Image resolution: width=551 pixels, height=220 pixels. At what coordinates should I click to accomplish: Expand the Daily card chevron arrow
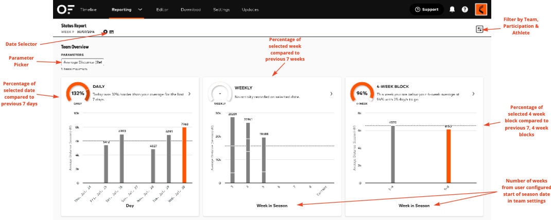[x=189, y=94]
